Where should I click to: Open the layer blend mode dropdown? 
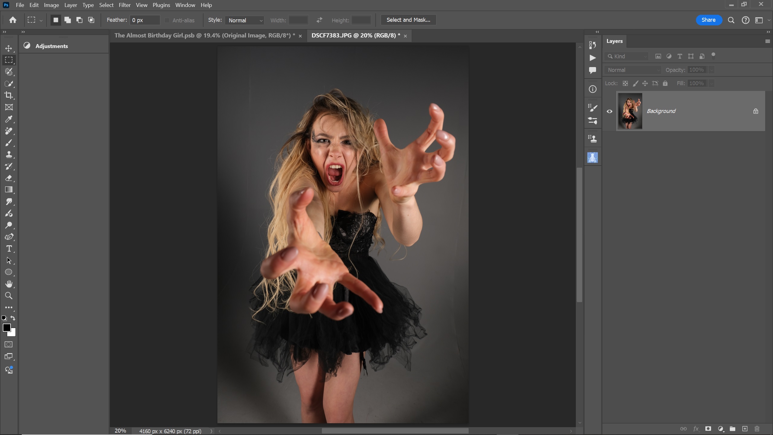tap(633, 70)
